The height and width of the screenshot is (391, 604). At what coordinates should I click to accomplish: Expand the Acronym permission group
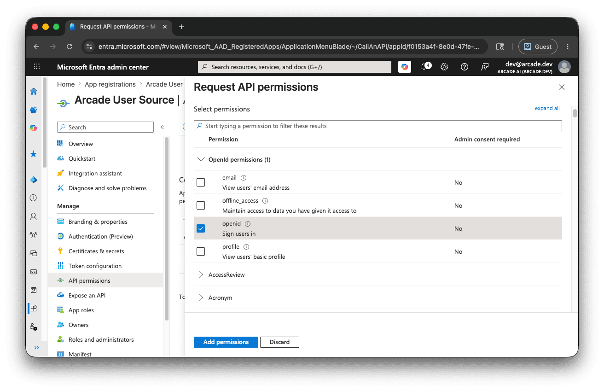201,298
